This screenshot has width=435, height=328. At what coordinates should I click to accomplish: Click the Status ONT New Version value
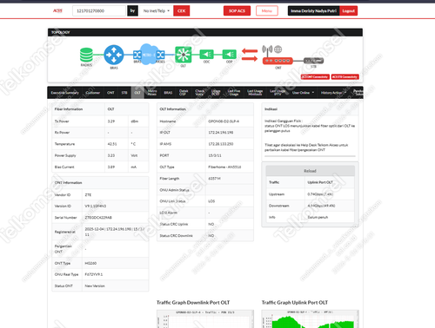tap(95, 285)
